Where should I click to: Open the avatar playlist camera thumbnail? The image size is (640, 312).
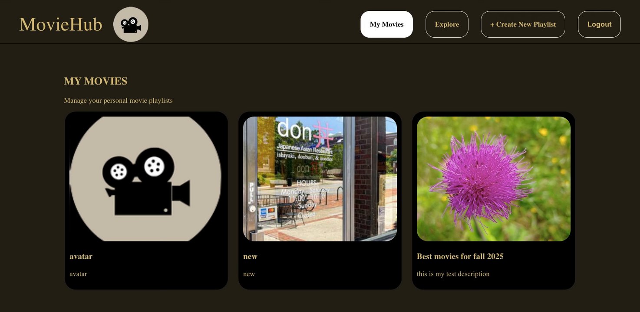[146, 179]
